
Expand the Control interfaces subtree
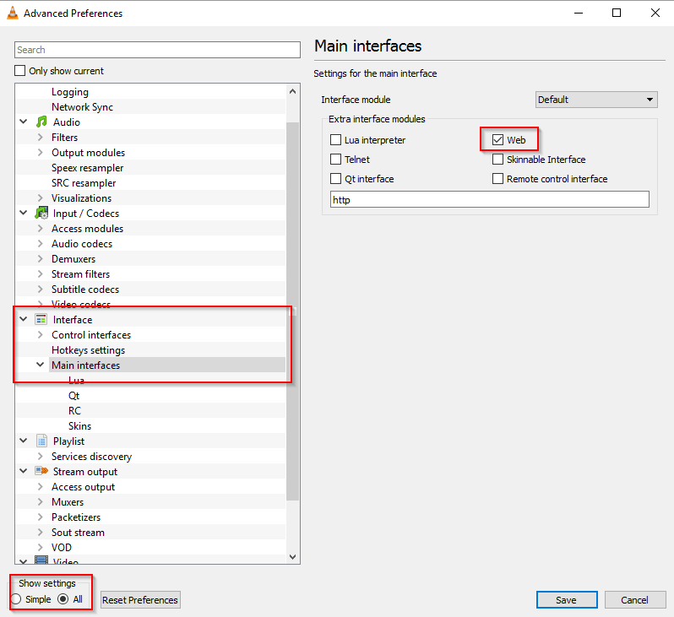40,334
